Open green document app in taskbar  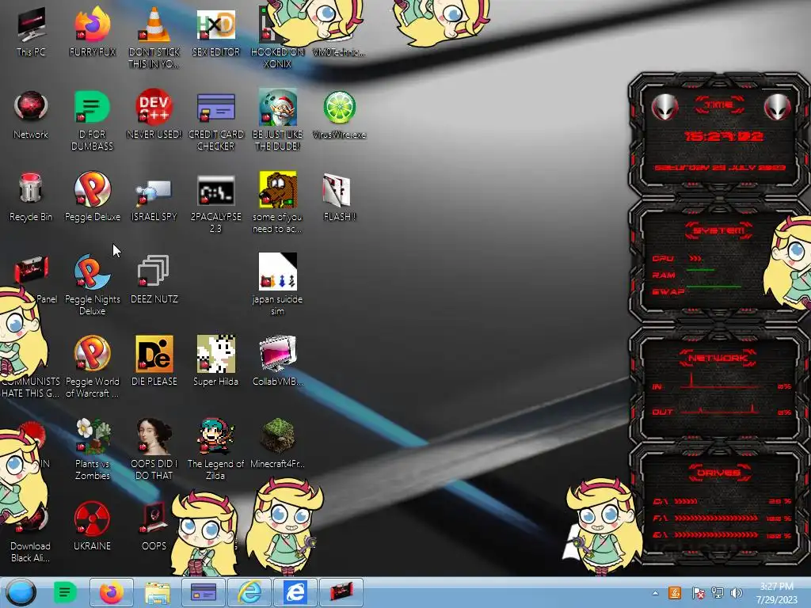[65, 592]
